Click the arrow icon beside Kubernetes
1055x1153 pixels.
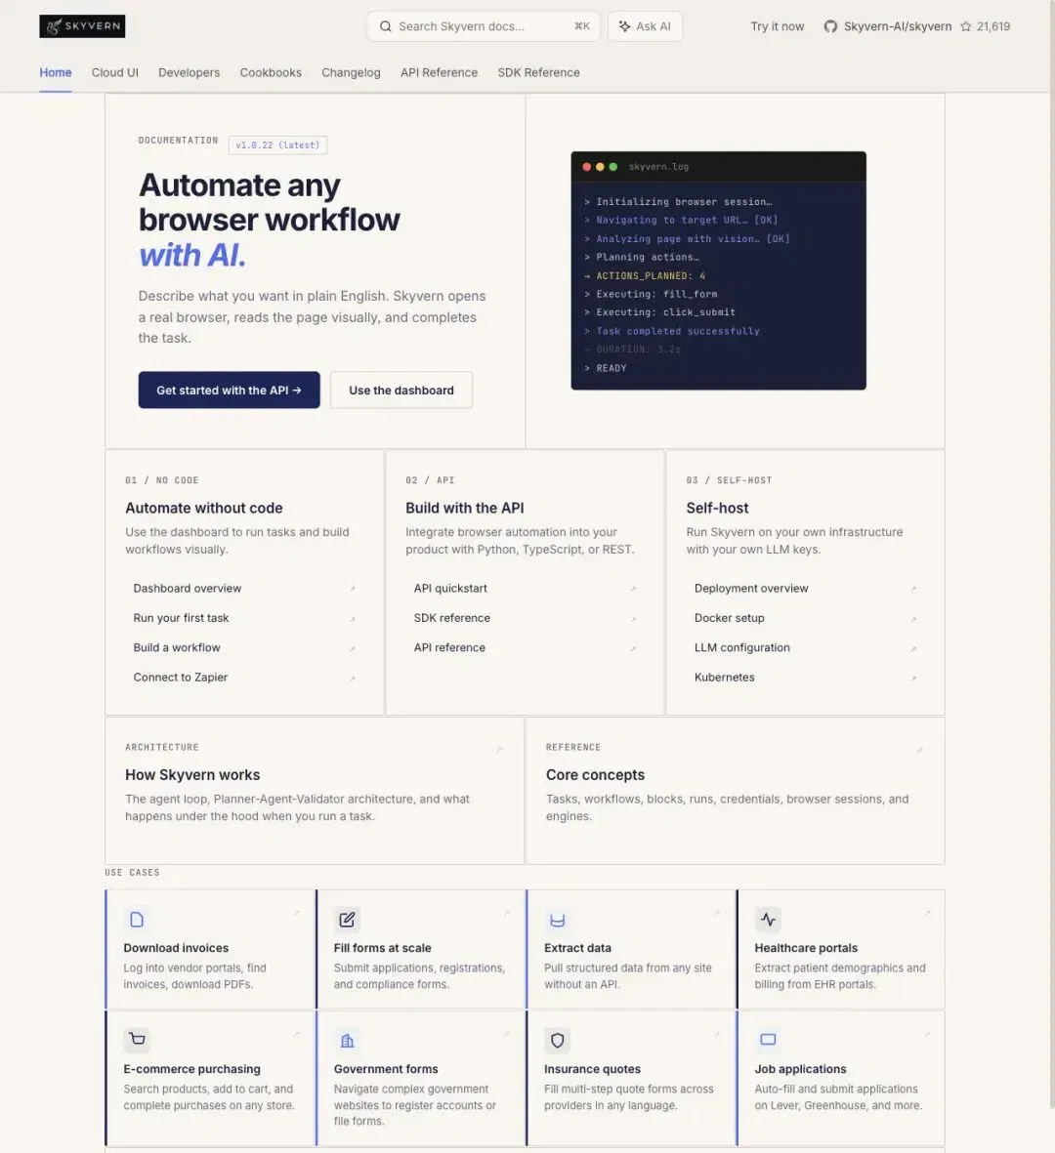point(913,678)
